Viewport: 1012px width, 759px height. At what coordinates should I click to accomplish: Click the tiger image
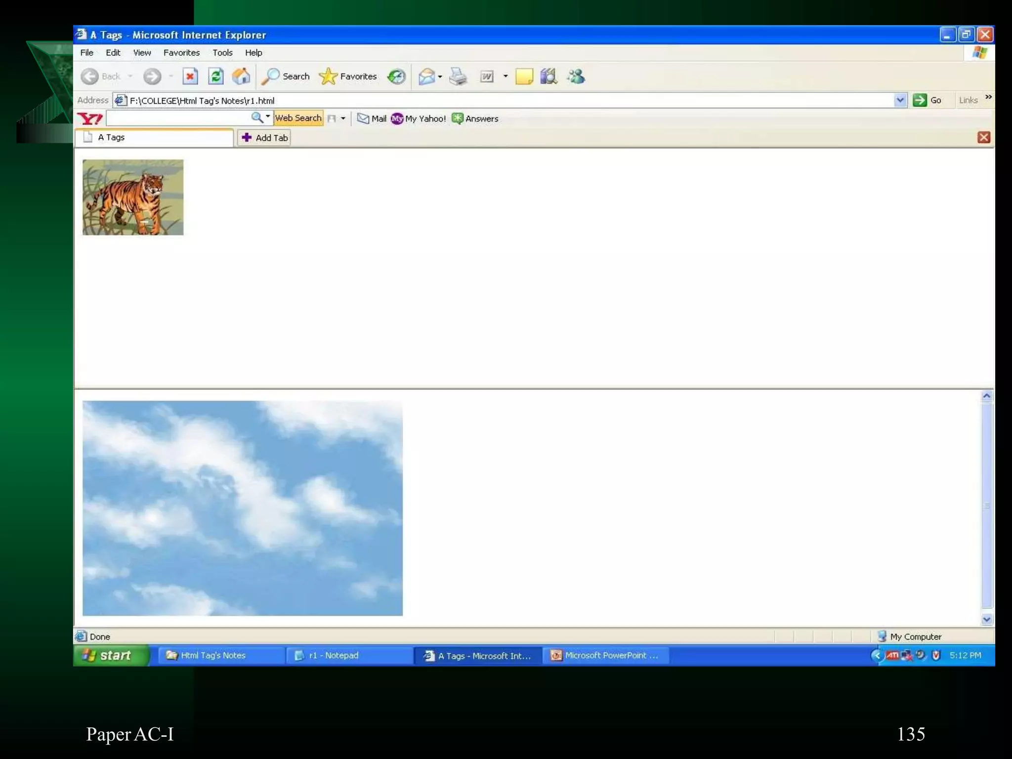click(x=133, y=197)
